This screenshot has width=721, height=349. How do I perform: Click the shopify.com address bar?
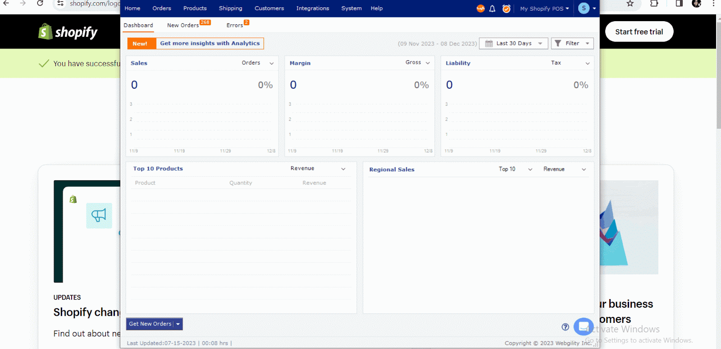point(95,4)
